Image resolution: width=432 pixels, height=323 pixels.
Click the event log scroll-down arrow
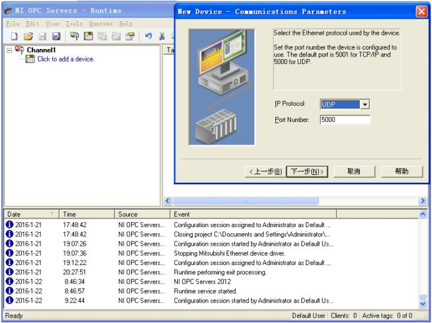[x=423, y=304]
